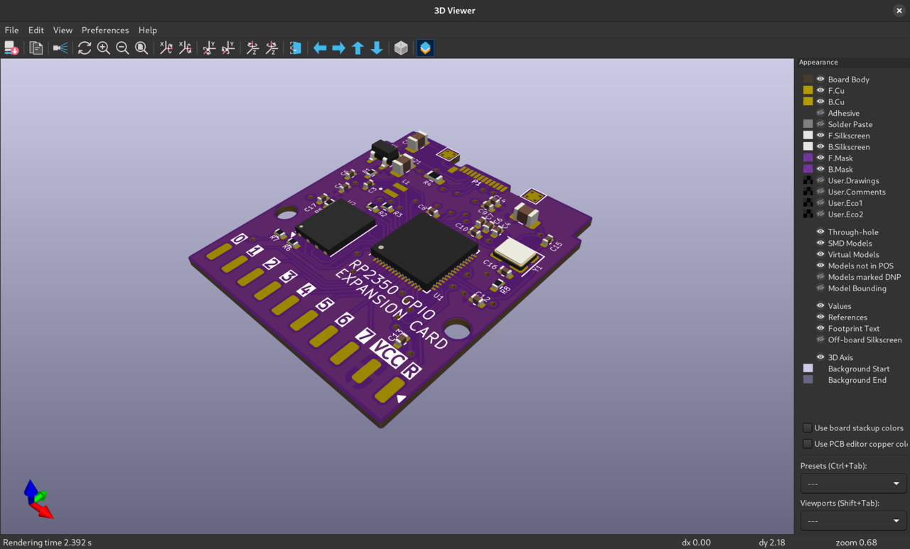Flip the board view
The width and height of the screenshot is (910, 549).
tap(296, 48)
